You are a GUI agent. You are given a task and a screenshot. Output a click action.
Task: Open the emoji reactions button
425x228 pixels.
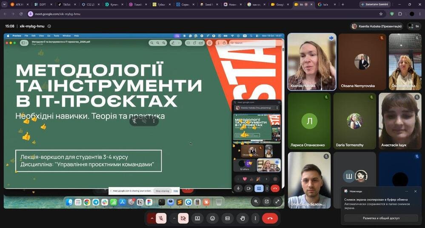pos(213,218)
